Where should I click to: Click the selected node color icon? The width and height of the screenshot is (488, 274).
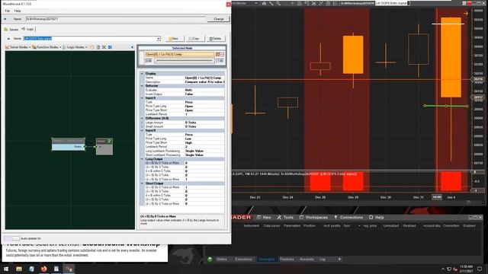(x=220, y=54)
